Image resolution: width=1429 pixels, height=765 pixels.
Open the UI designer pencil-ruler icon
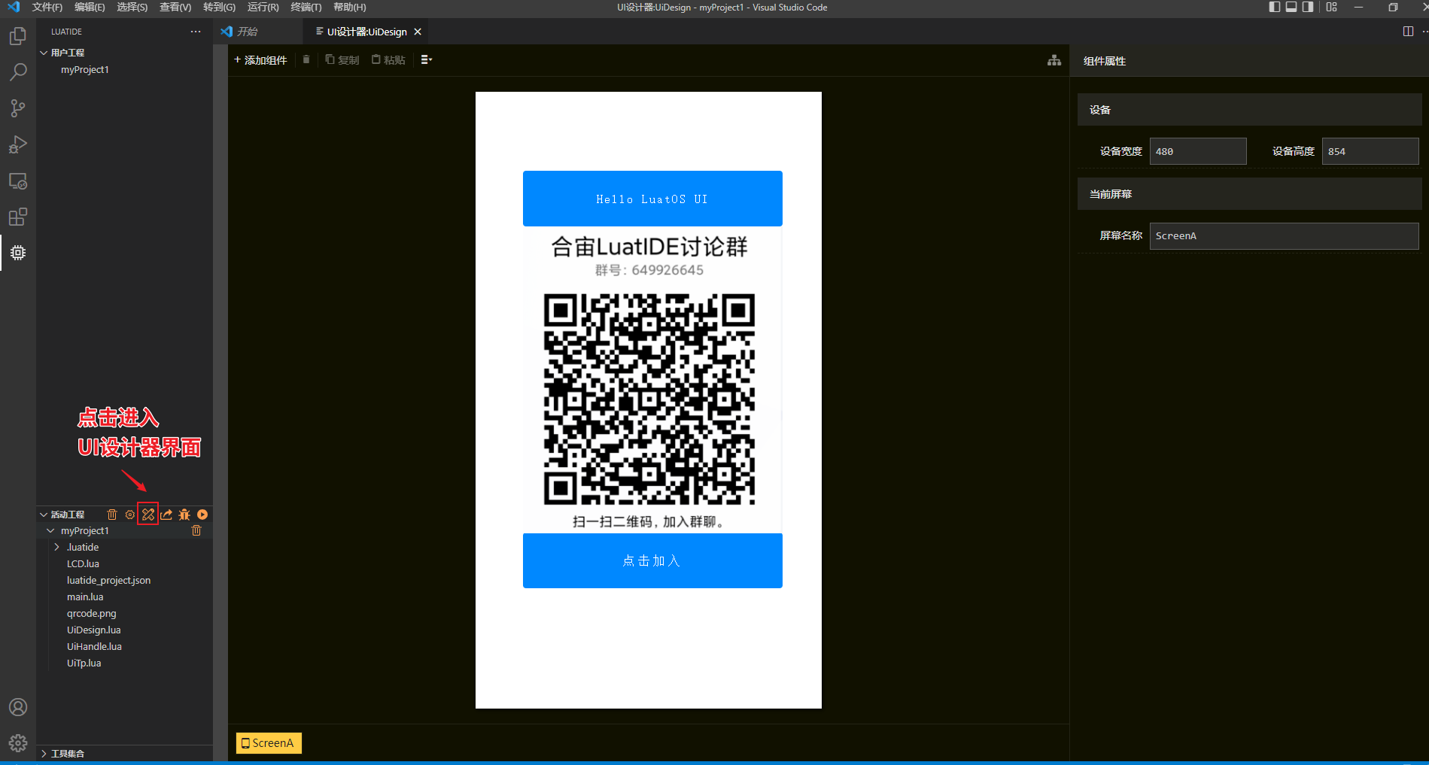click(x=148, y=515)
